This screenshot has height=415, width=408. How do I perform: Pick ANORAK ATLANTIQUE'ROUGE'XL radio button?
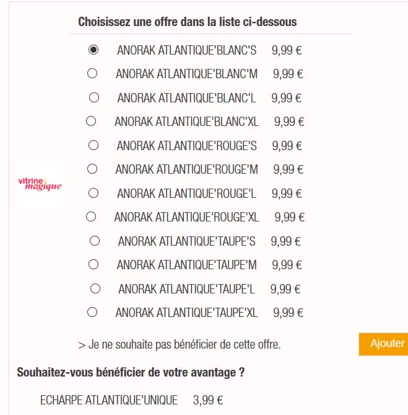point(91,216)
